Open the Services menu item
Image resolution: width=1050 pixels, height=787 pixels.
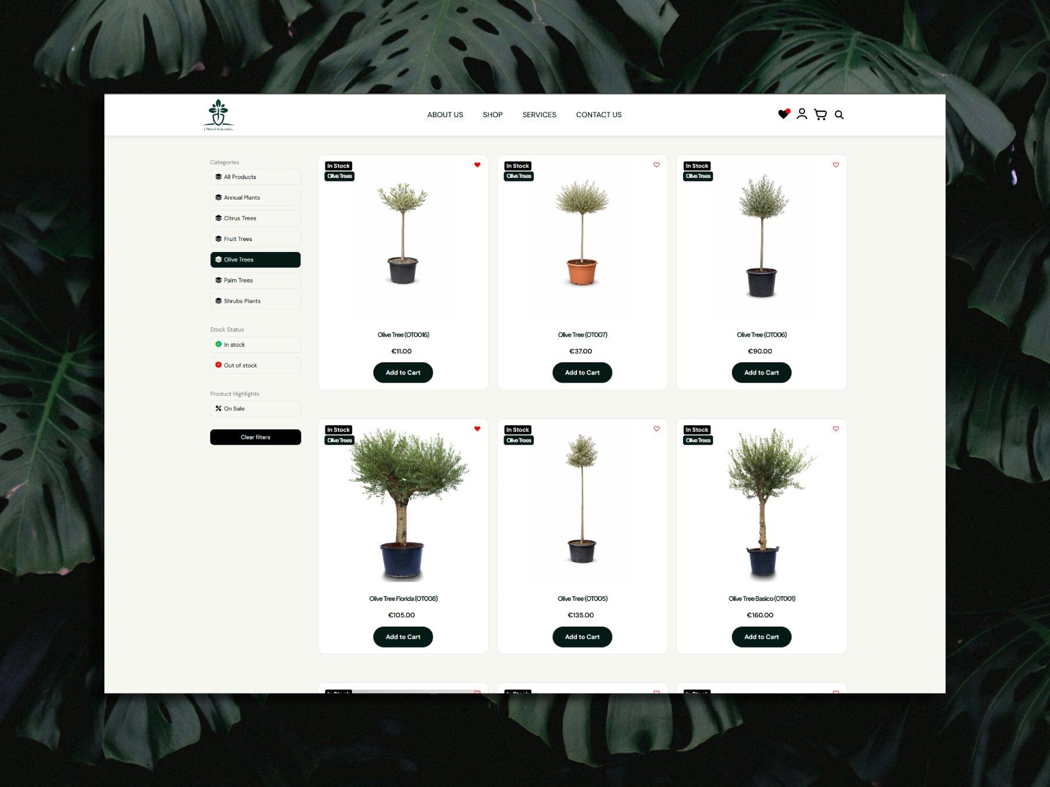coord(539,115)
